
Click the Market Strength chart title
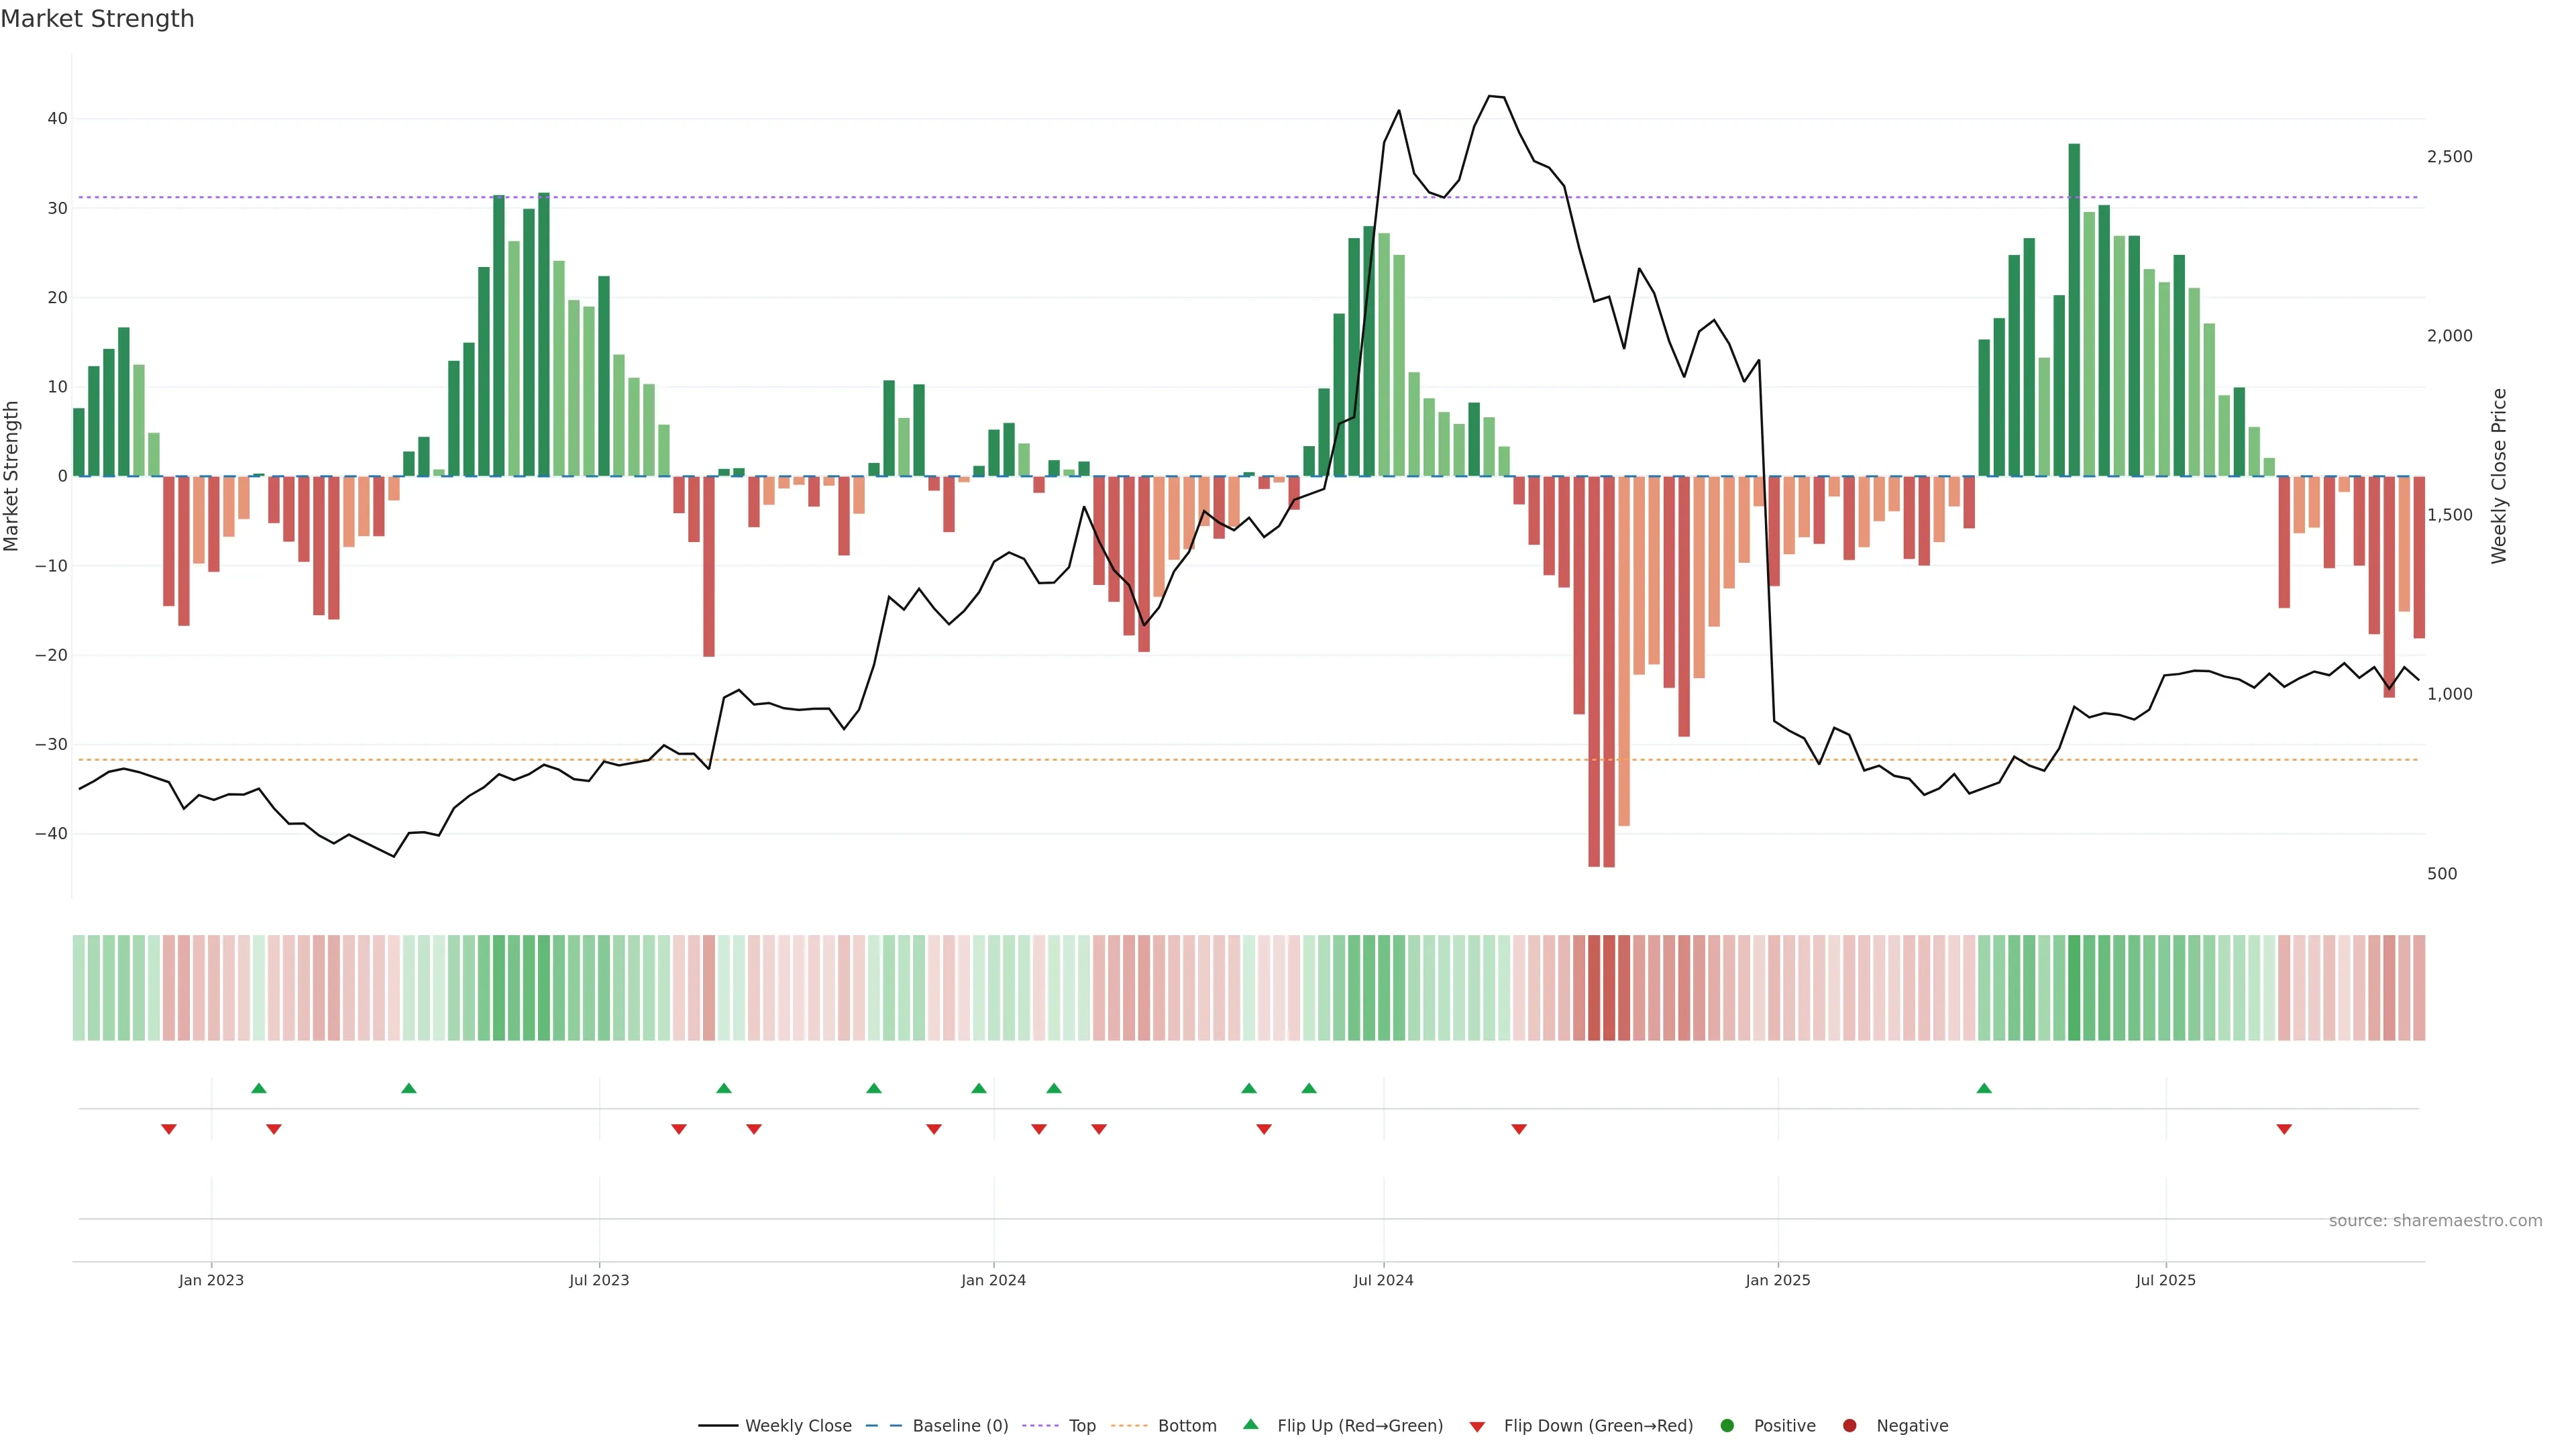pos(97,18)
